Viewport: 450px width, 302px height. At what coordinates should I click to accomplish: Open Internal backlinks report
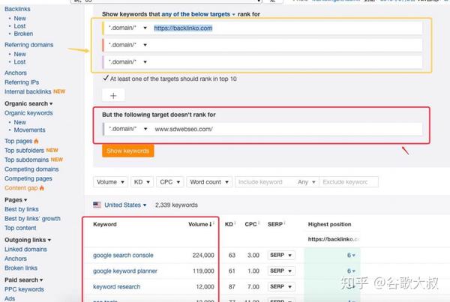[x=28, y=91]
